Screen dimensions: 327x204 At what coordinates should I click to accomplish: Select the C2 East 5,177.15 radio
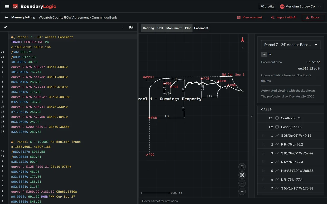(277, 127)
